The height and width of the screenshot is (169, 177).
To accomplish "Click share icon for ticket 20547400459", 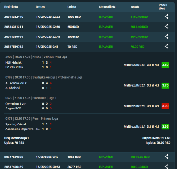I will click(166, 167).
